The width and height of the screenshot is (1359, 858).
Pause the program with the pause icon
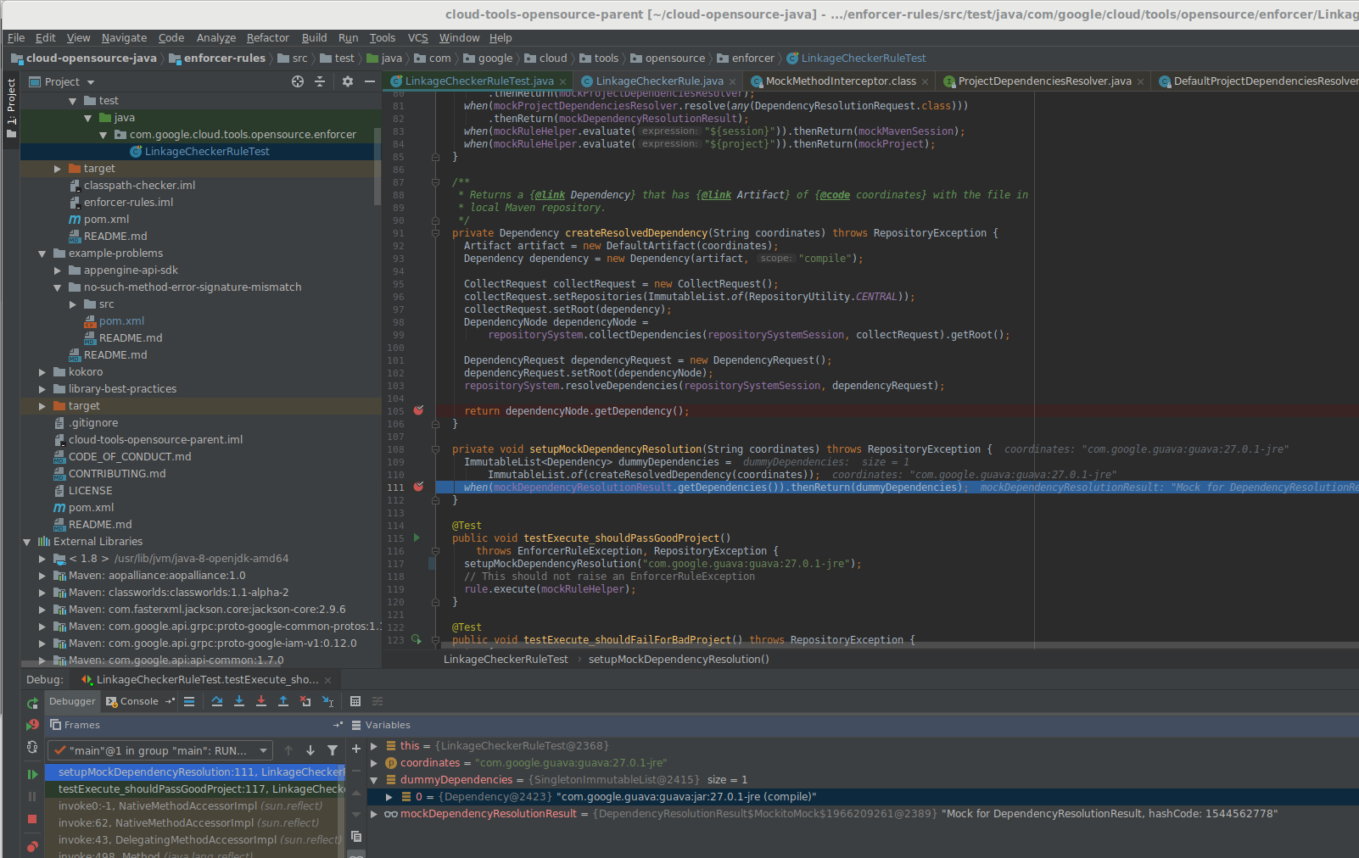[x=32, y=795]
